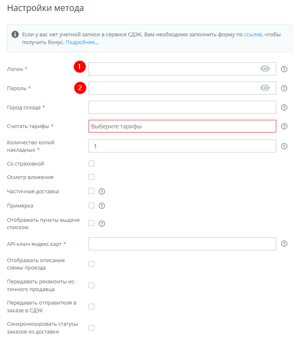Tick Передавать отправителя в заказе в СДЭК
The width and height of the screenshot is (302, 340).
coord(91,307)
